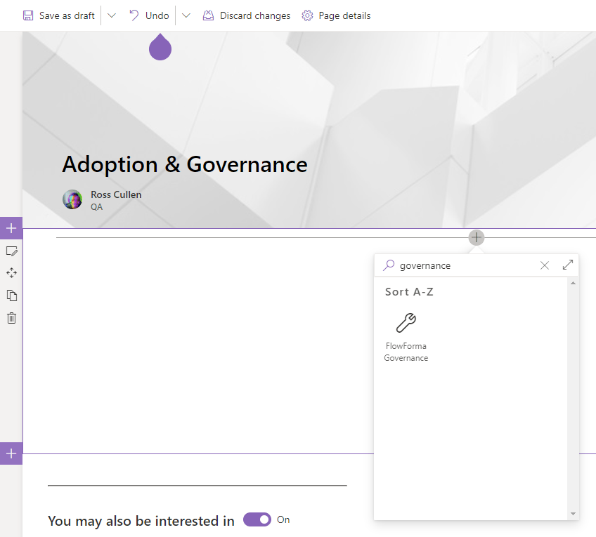Click the 'You may also be interested in' heading
Image resolution: width=596 pixels, height=537 pixels.
141,521
